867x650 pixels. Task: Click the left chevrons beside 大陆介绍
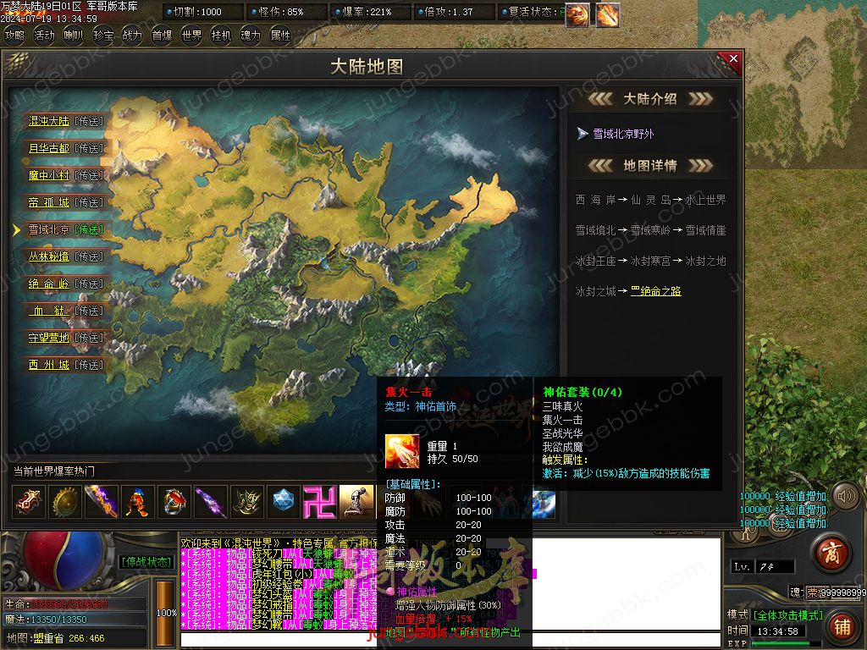(x=600, y=99)
